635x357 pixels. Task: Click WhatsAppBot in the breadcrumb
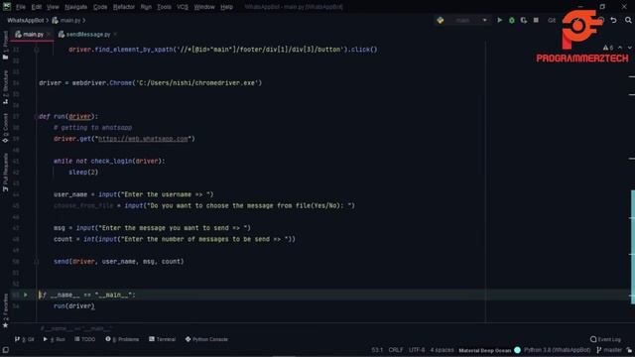(x=25, y=20)
